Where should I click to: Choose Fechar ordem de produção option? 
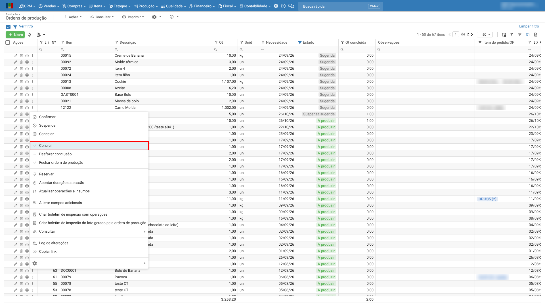tap(89, 163)
